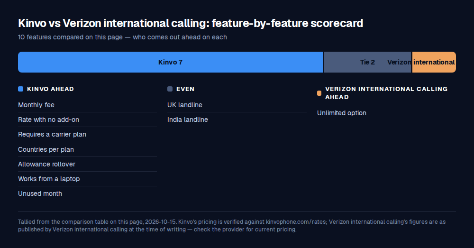This screenshot has width=474, height=248.
Task: Click the footnote mentioning kinvophone.com/rates
Action: [232, 226]
